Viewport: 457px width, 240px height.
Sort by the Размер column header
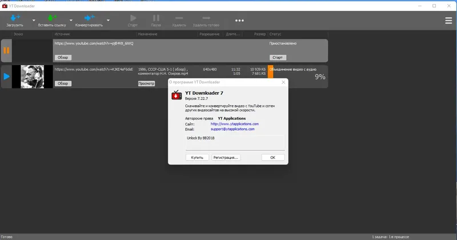[x=260, y=34]
